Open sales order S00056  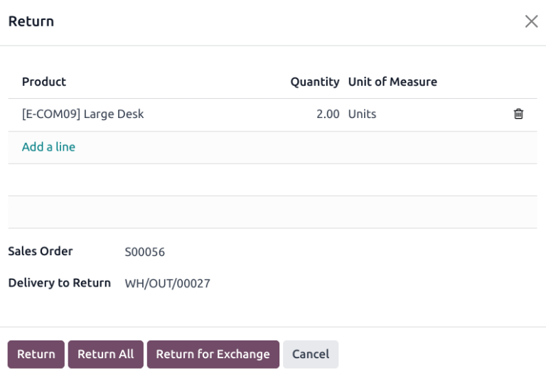click(x=144, y=252)
